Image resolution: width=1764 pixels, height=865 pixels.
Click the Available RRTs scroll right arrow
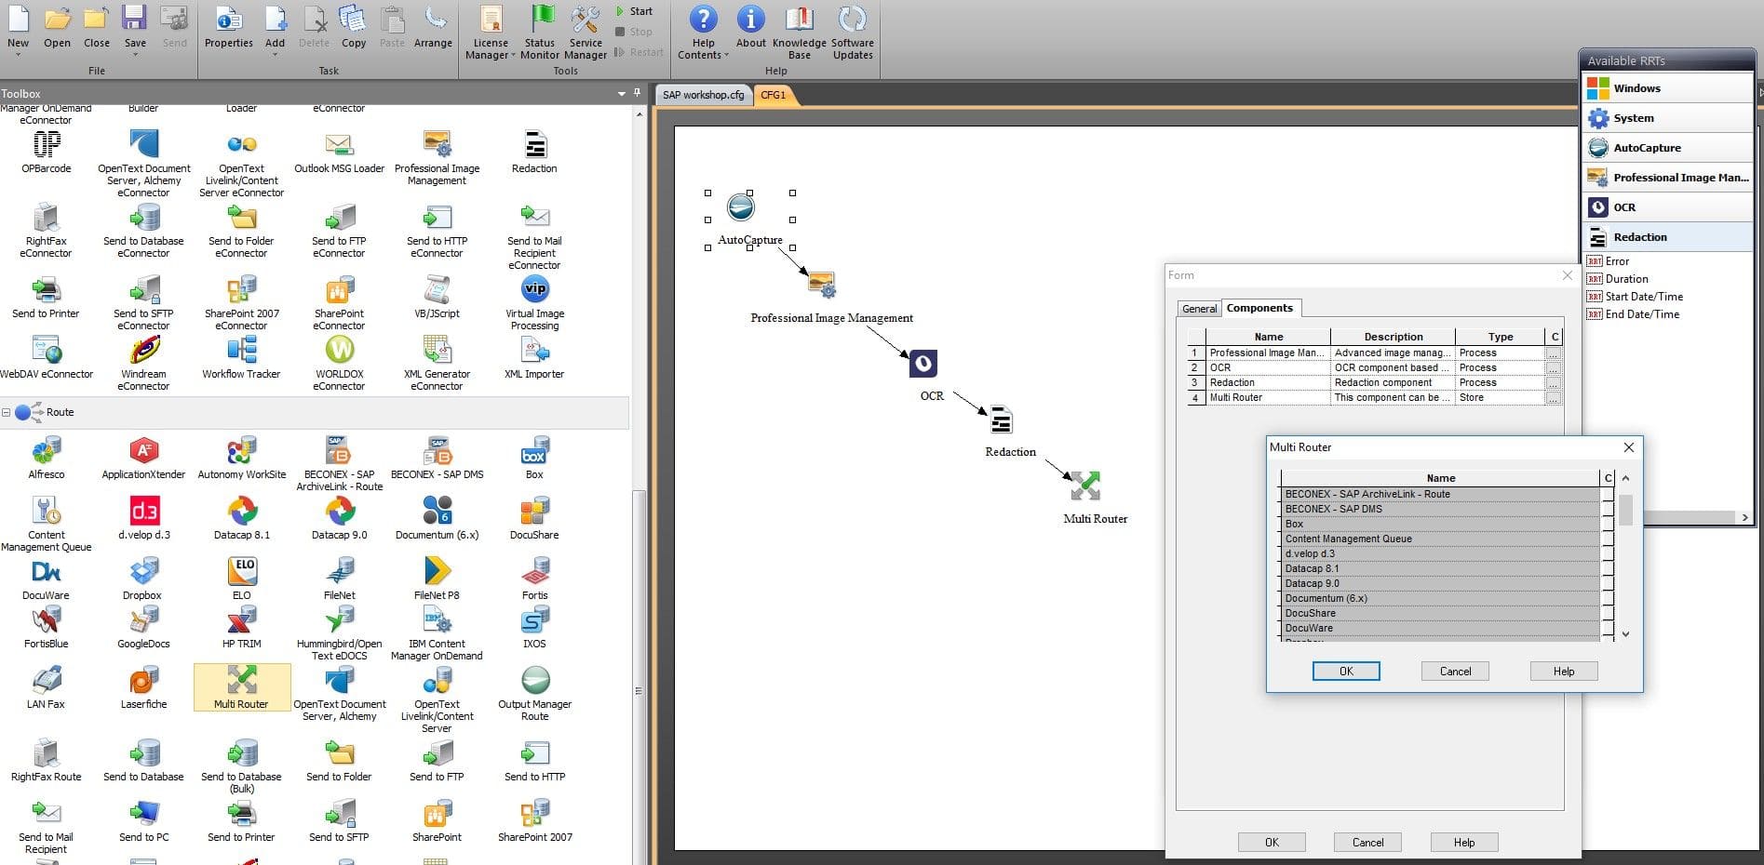coord(1744,517)
